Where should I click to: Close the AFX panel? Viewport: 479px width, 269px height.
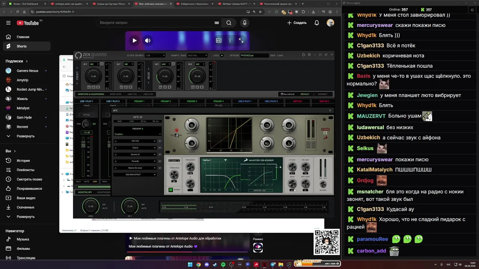coord(330,110)
